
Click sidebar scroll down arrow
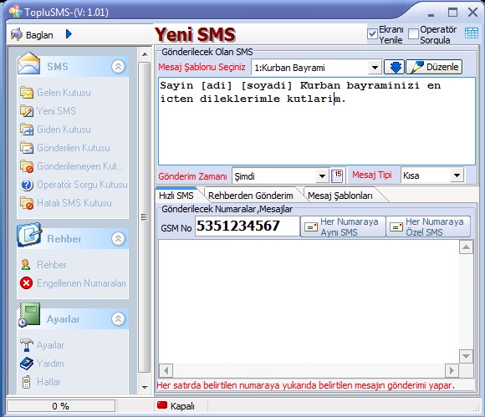tap(145, 387)
